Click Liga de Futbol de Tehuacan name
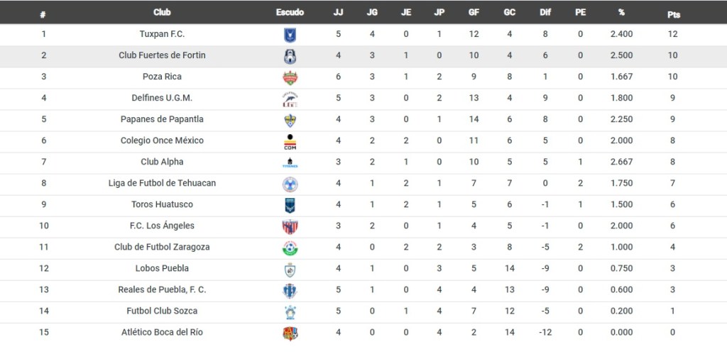Screen dimensions: 727x354 (162, 183)
